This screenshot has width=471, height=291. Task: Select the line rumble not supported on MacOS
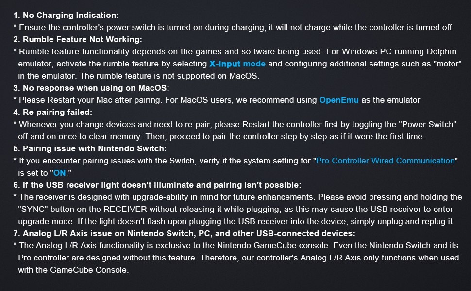(x=138, y=76)
